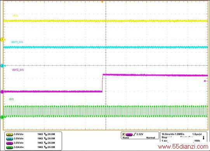
Task: Click the orange trigger position marker at top
Action: (102, 2)
